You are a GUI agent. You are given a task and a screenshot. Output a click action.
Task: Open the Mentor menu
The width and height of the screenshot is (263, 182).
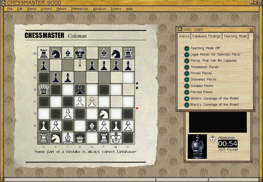[61, 9]
